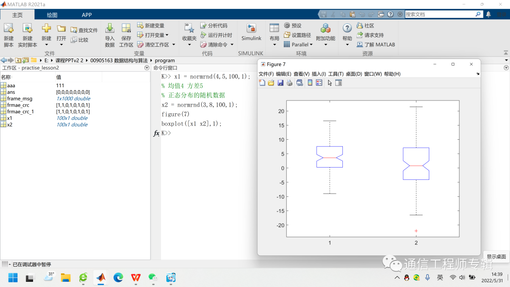Open Figure 7 查看(V) menu
510x287 pixels.
301,74
